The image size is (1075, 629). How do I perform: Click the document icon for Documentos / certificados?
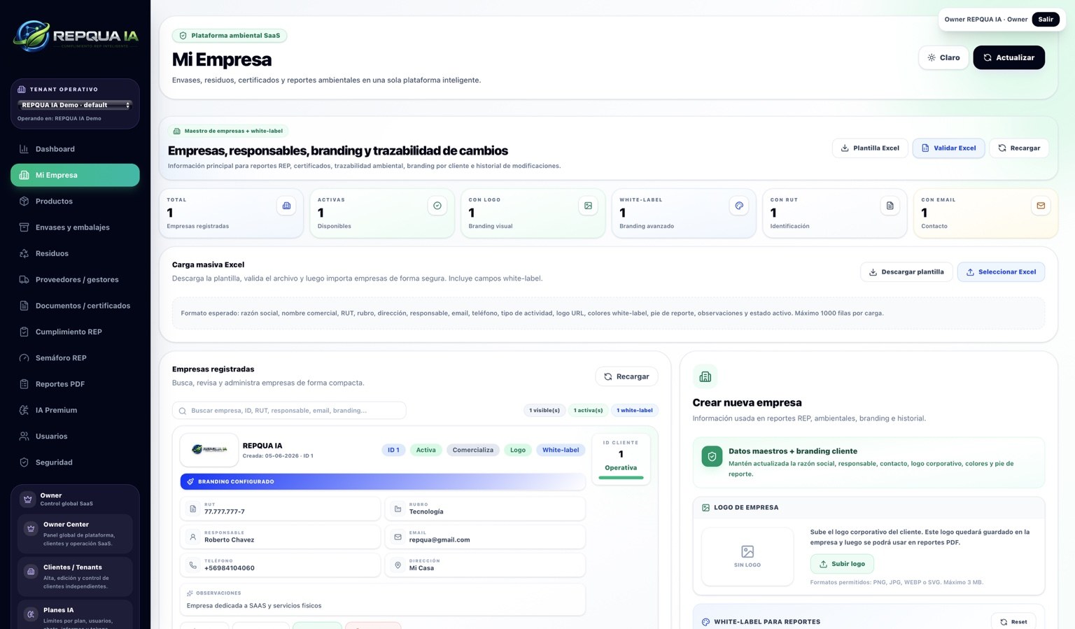point(24,306)
